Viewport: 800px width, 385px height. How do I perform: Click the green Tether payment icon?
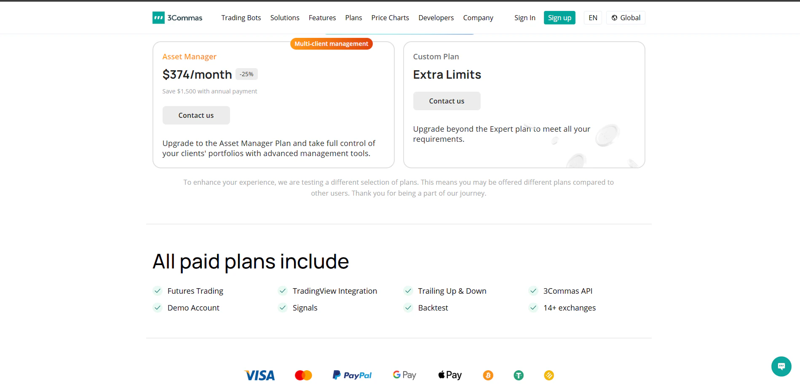pyautogui.click(x=519, y=375)
